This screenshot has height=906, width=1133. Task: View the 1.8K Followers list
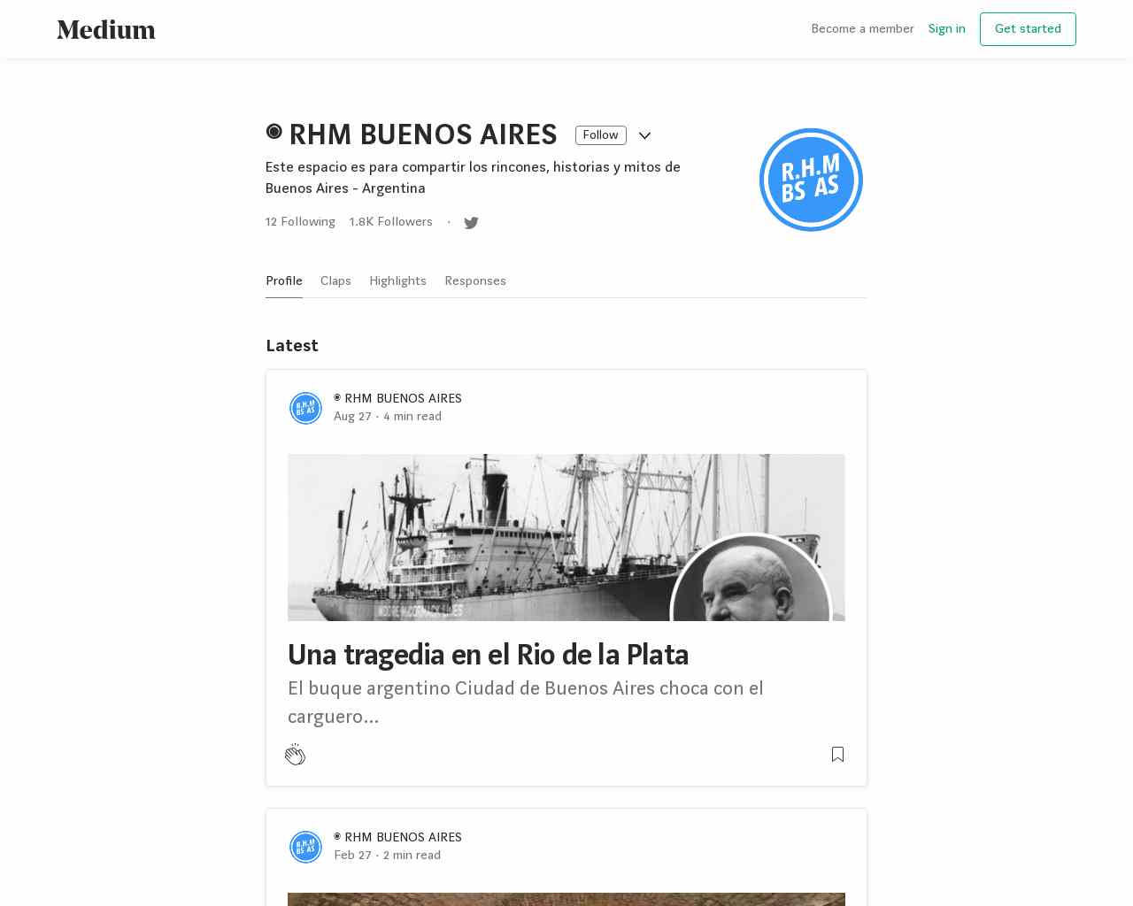point(390,222)
